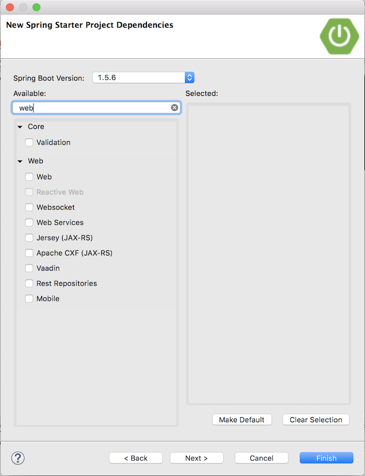
Task: Tick the Websocket checkbox
Action: coord(29,207)
